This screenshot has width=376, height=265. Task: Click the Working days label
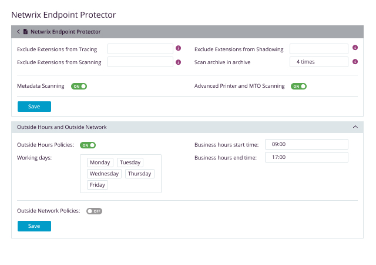[x=34, y=158]
